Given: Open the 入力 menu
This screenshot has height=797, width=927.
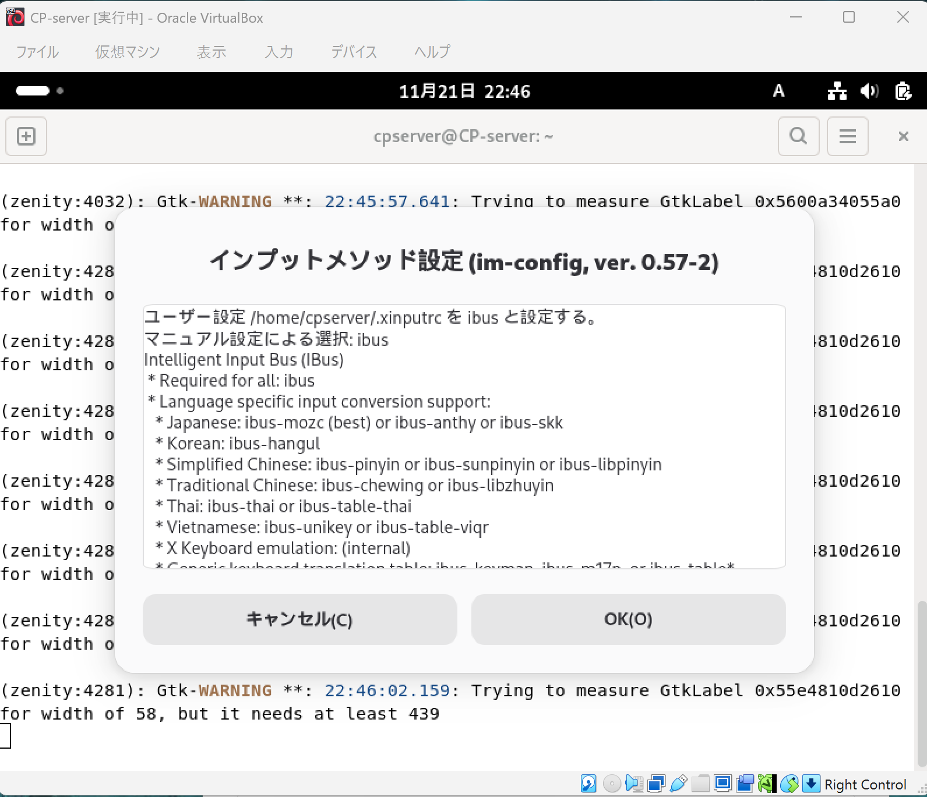Looking at the screenshot, I should tap(279, 52).
